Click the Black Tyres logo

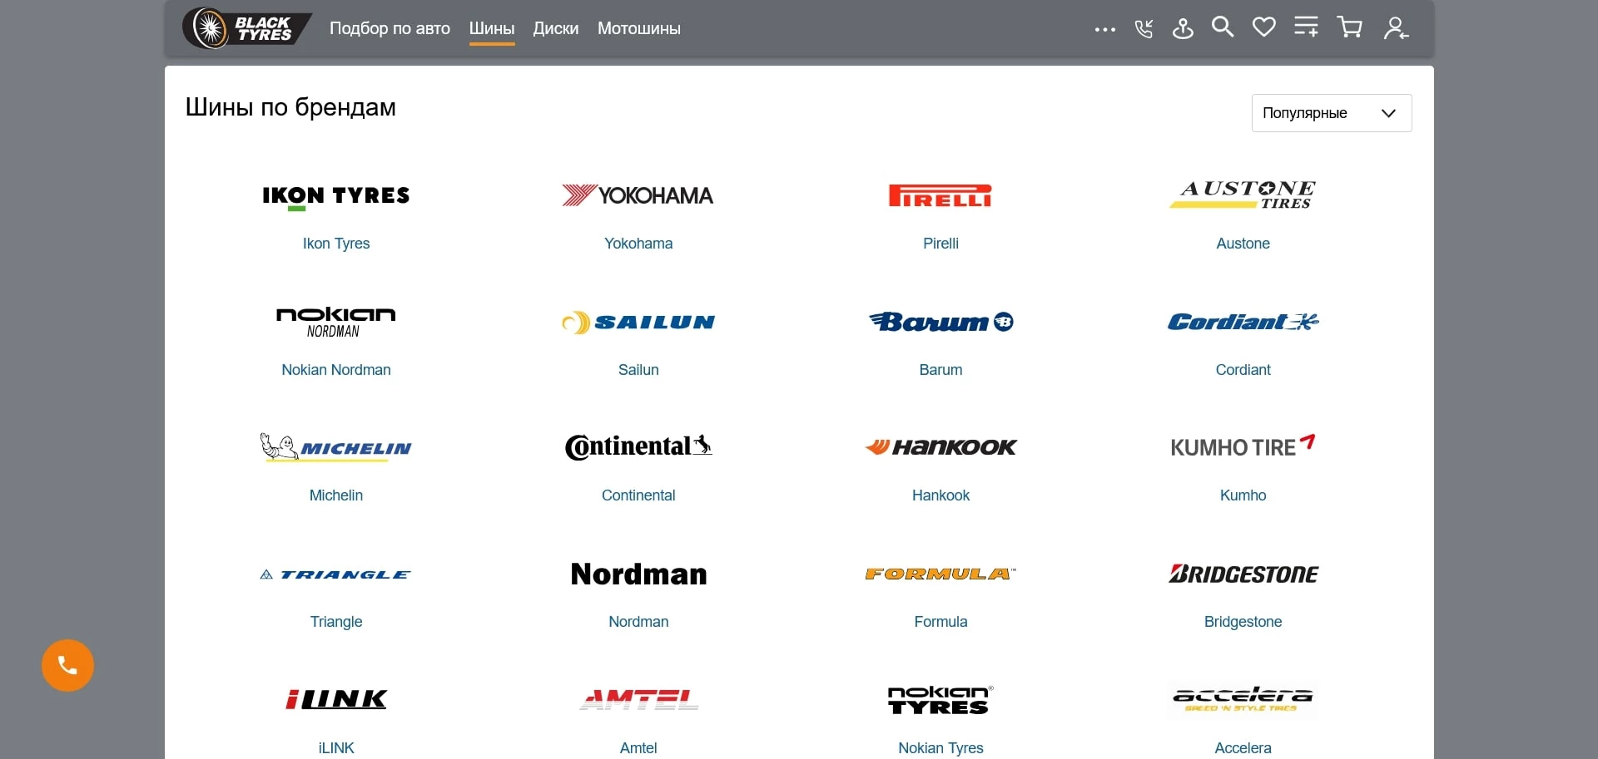[x=246, y=28]
